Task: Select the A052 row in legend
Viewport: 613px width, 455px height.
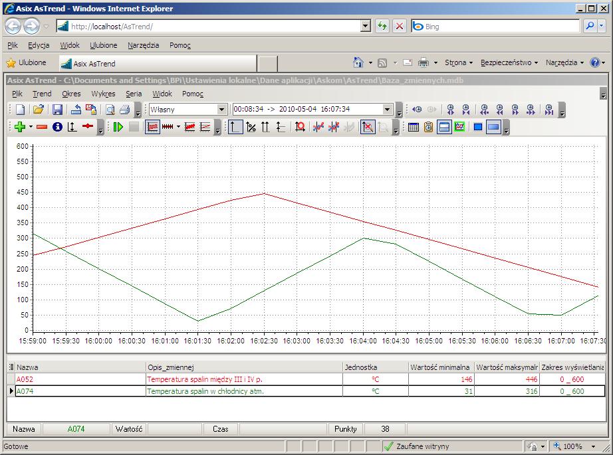Action: pos(306,379)
